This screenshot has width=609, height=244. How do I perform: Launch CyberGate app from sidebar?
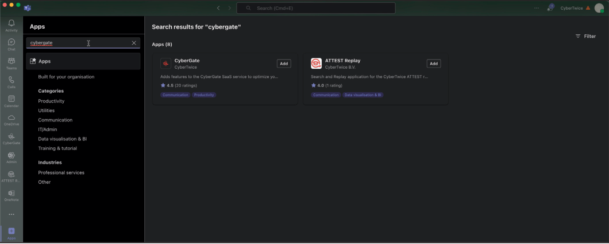point(11,139)
